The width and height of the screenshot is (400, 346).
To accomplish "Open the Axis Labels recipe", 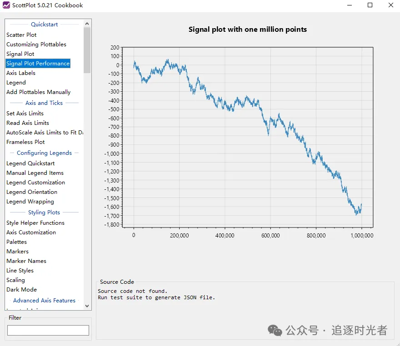I will [x=21, y=73].
